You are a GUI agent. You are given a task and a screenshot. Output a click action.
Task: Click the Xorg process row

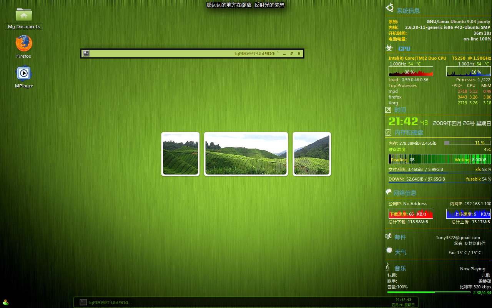(440, 103)
